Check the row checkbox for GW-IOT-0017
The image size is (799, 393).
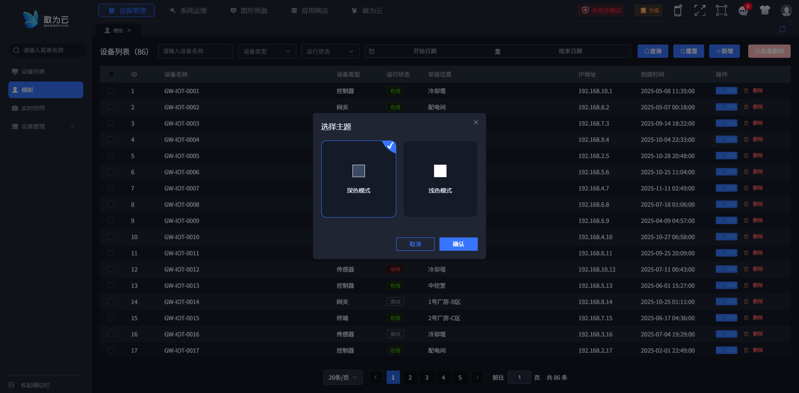point(111,350)
